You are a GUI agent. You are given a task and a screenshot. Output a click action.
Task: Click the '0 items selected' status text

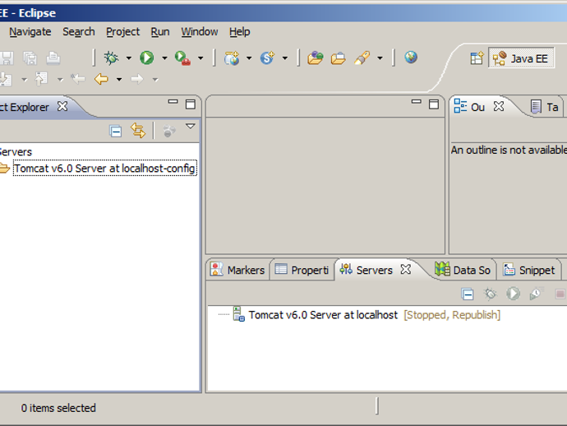(58, 408)
